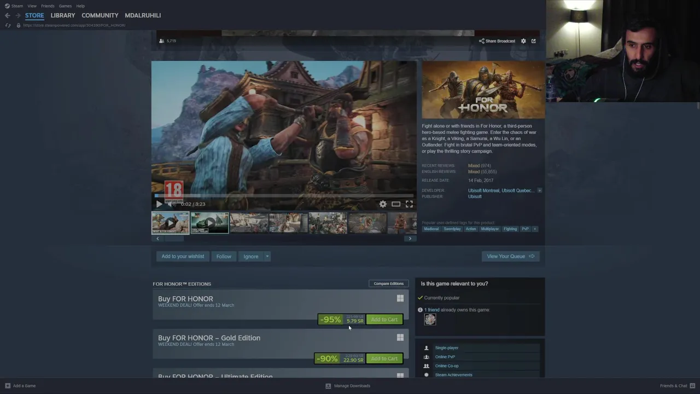Open the Action tag
Image resolution: width=700 pixels, height=394 pixels.
click(471, 229)
